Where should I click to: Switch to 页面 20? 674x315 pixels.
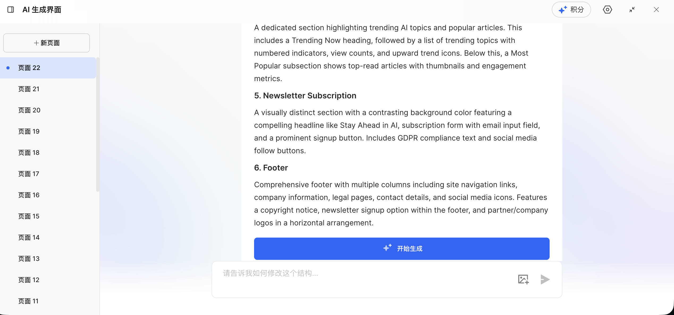pyautogui.click(x=48, y=110)
